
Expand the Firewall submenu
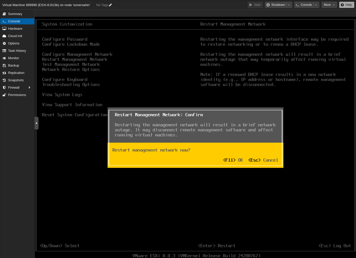30,87
